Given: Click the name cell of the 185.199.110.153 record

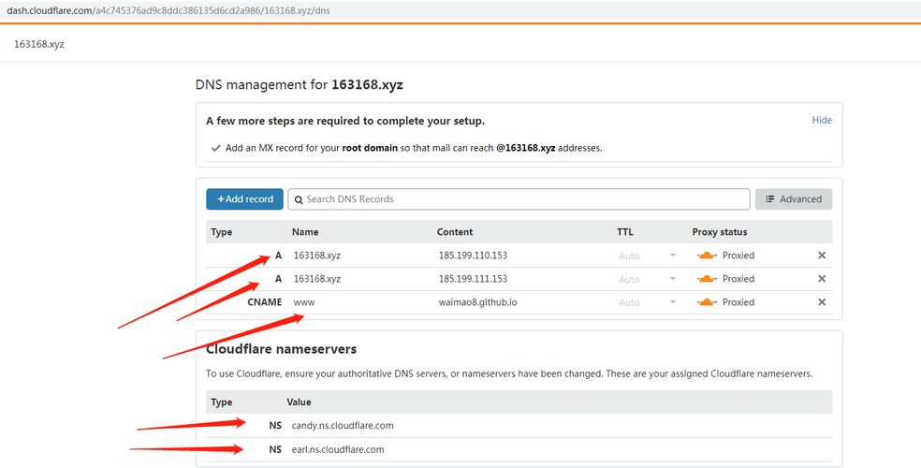Looking at the screenshot, I should [x=317, y=256].
